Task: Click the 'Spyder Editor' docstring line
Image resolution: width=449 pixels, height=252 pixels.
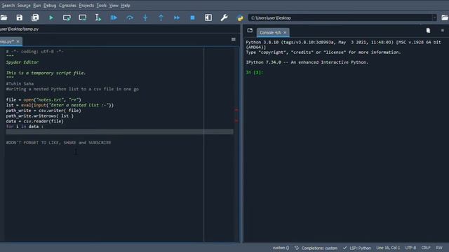Action: coord(22,62)
